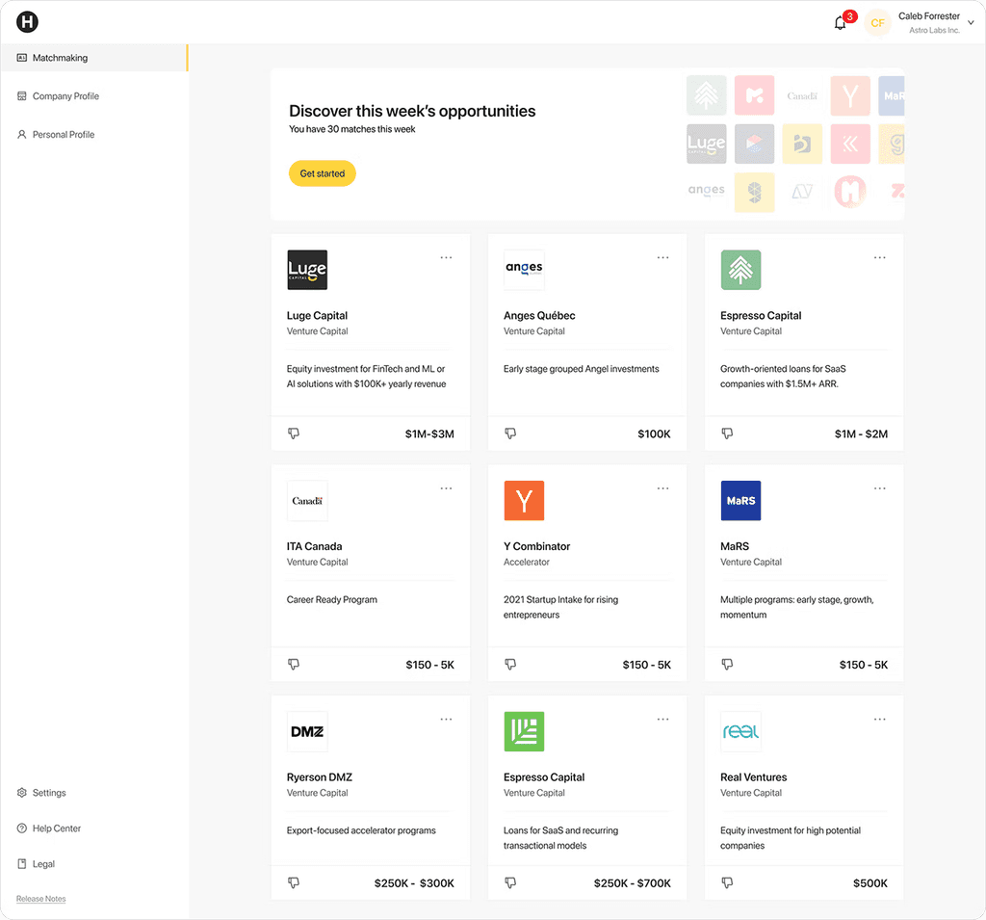Click the ITA Canada logo
Image resolution: width=986 pixels, height=920 pixels.
[x=307, y=501]
